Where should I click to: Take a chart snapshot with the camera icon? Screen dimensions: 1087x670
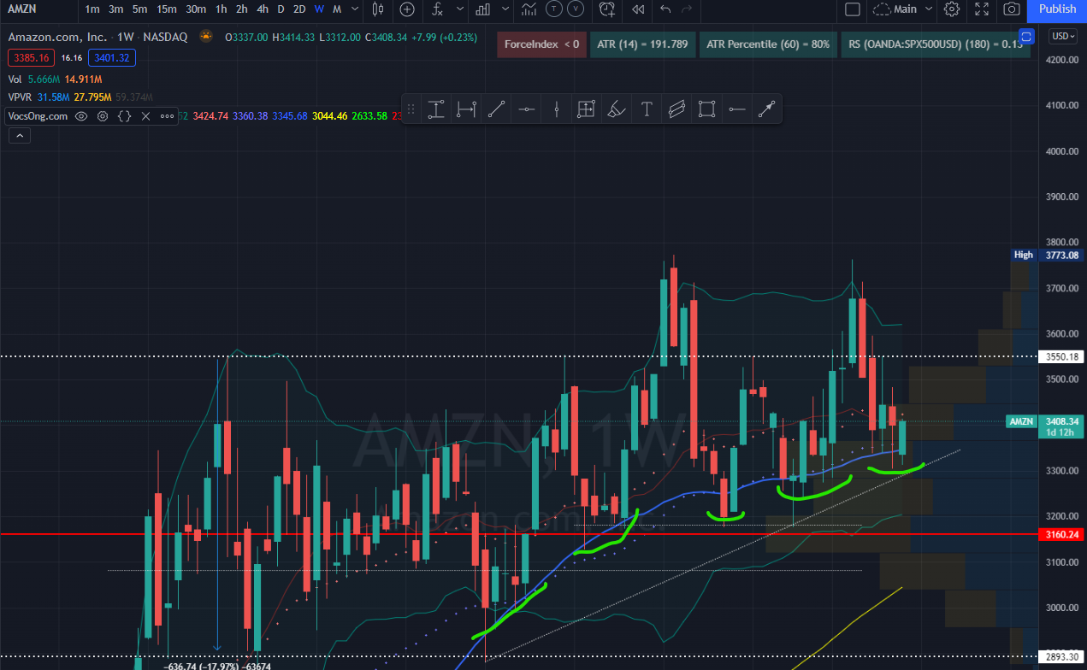(1012, 9)
